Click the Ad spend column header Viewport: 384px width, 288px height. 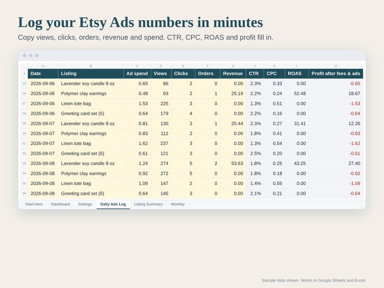click(x=137, y=73)
